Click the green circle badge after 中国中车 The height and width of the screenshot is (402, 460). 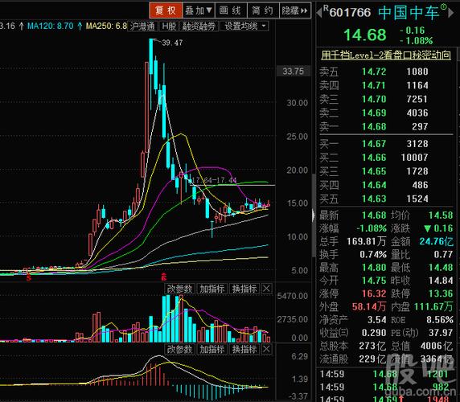point(443,6)
